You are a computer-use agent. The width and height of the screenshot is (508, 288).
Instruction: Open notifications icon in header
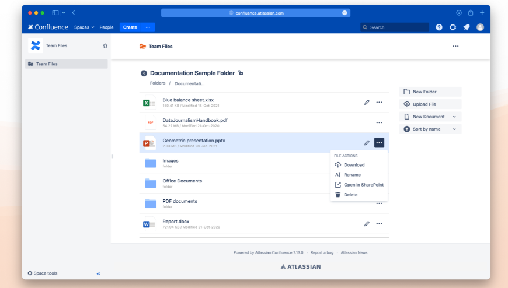tap(467, 27)
